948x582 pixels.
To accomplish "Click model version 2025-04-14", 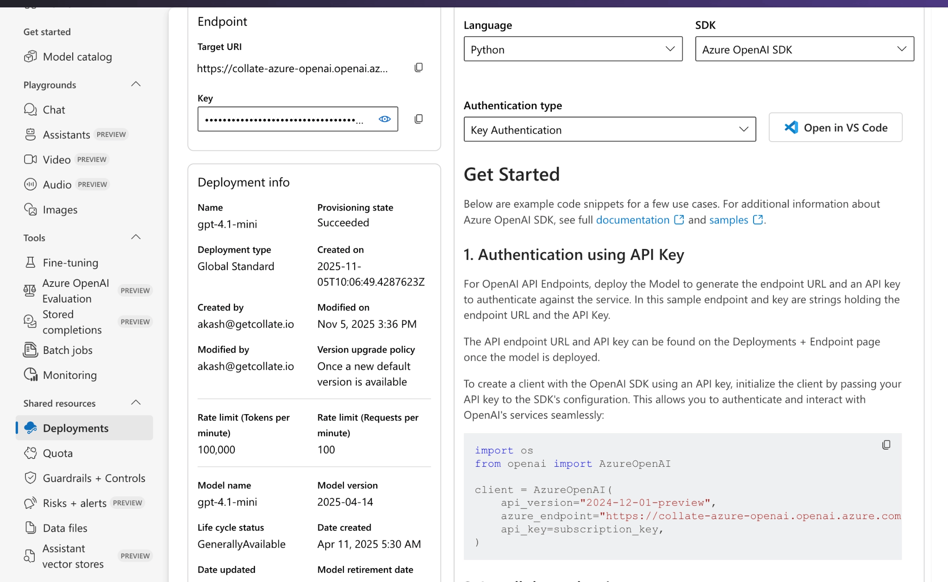I will (345, 502).
